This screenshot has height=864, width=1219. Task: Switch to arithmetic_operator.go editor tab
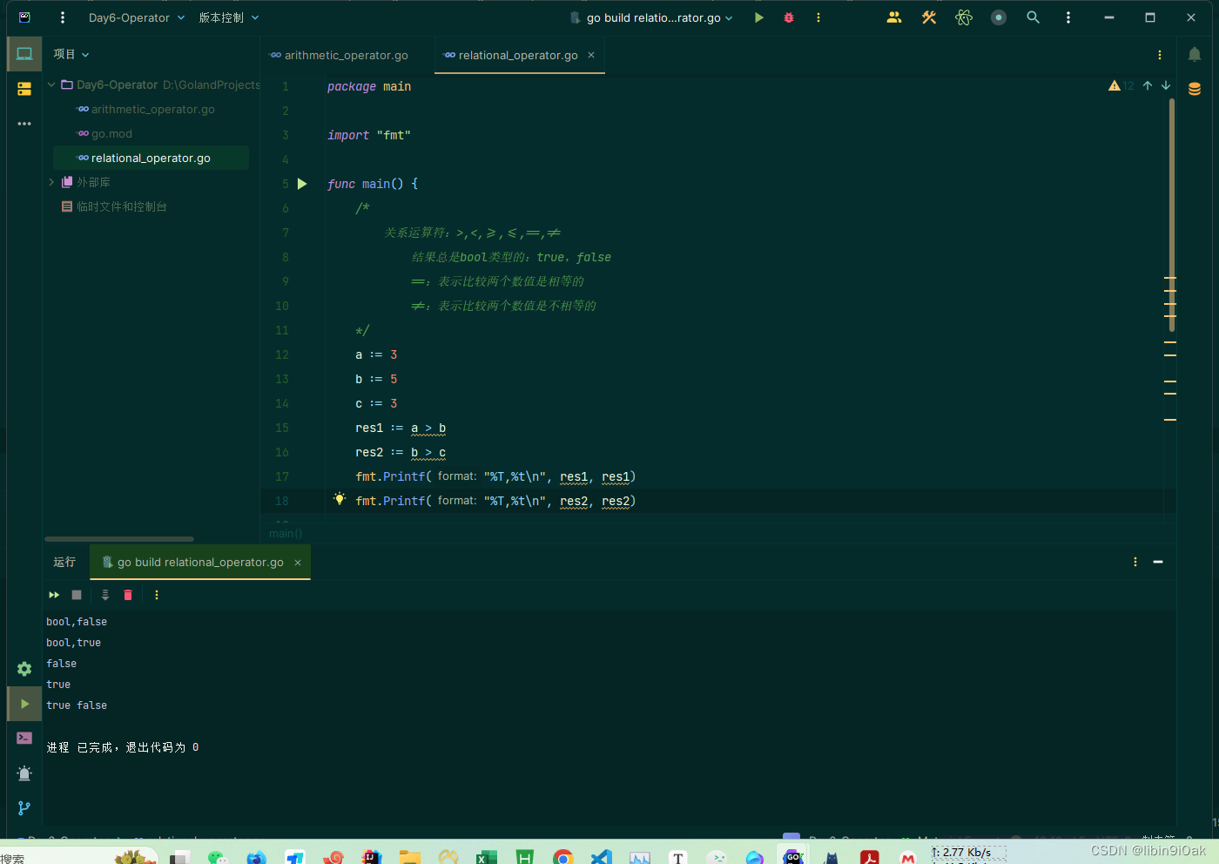339,55
